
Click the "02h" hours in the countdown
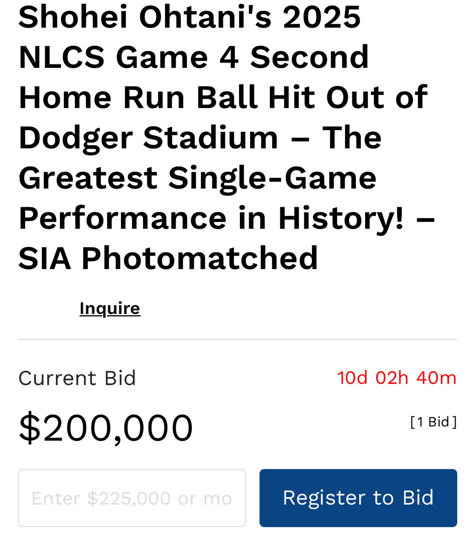pos(392,378)
